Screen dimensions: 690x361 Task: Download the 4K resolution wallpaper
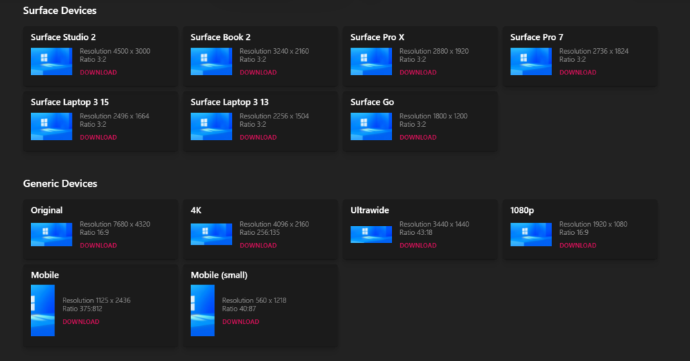258,245
